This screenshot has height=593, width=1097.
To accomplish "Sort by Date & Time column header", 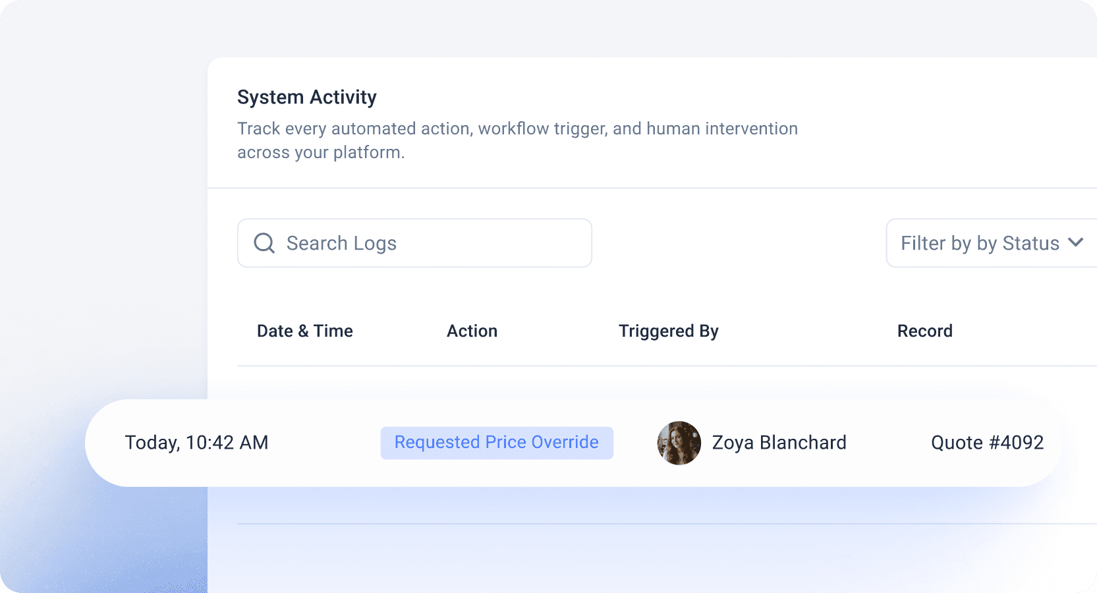I will click(x=305, y=331).
